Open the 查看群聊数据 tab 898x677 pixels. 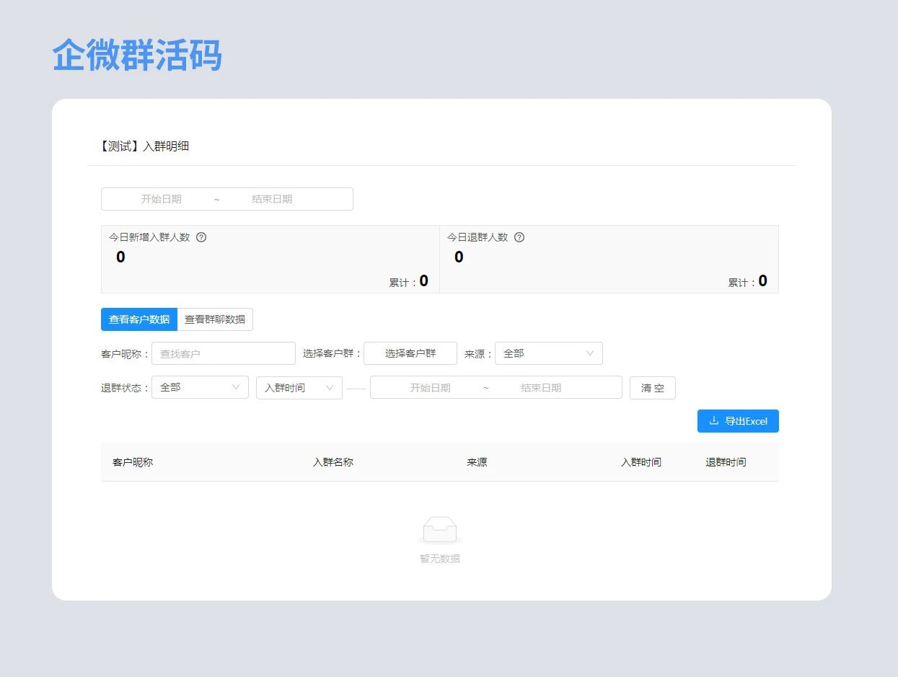[x=215, y=319]
